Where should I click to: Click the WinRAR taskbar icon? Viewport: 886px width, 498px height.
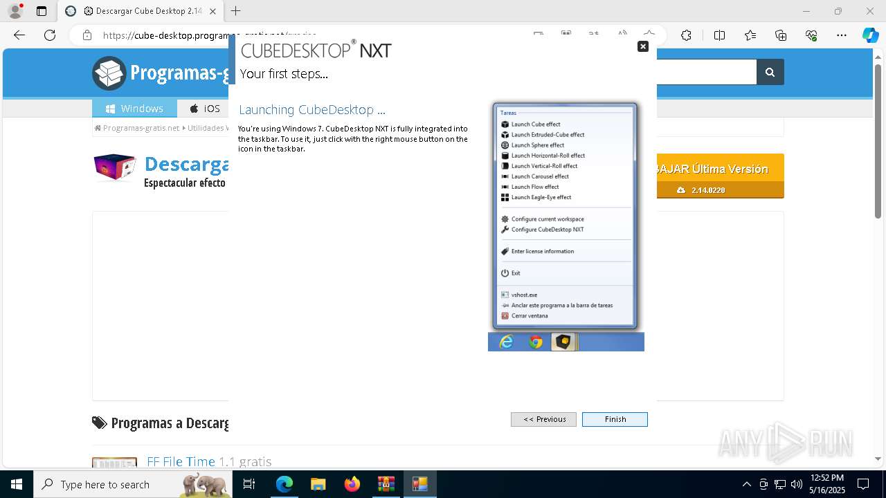click(x=386, y=484)
